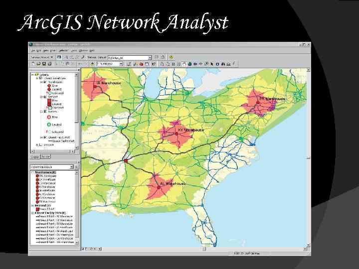Click the Fixed Zoom In icon
359x269 pixels.
coord(174,64)
